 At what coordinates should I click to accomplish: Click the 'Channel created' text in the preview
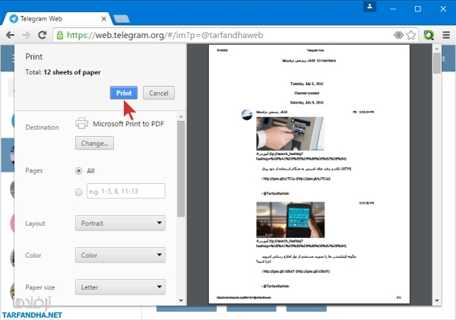[307, 93]
